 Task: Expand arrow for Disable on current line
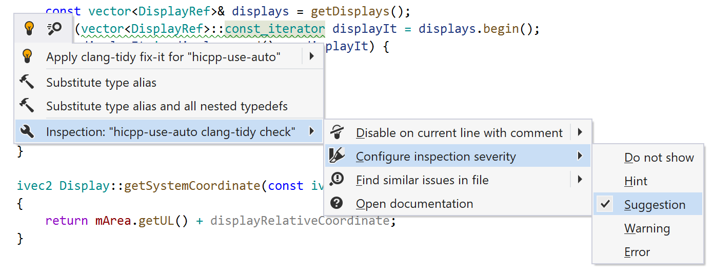pos(580,132)
